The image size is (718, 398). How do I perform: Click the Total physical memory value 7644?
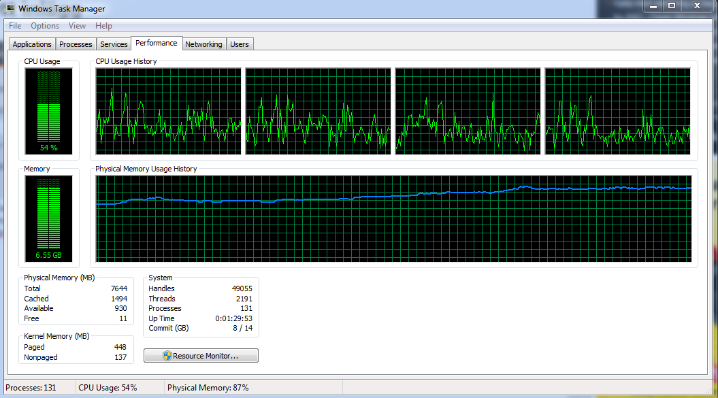(x=119, y=288)
